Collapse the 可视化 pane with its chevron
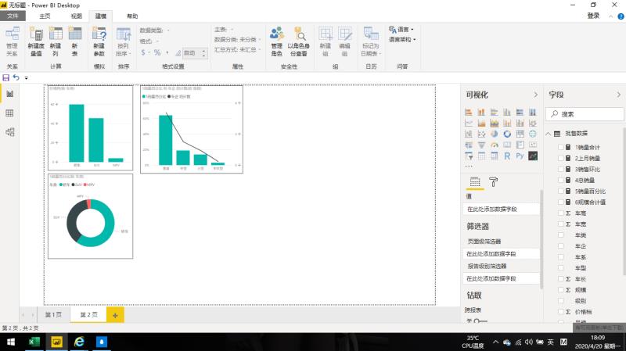This screenshot has width=626, height=351. (535, 95)
